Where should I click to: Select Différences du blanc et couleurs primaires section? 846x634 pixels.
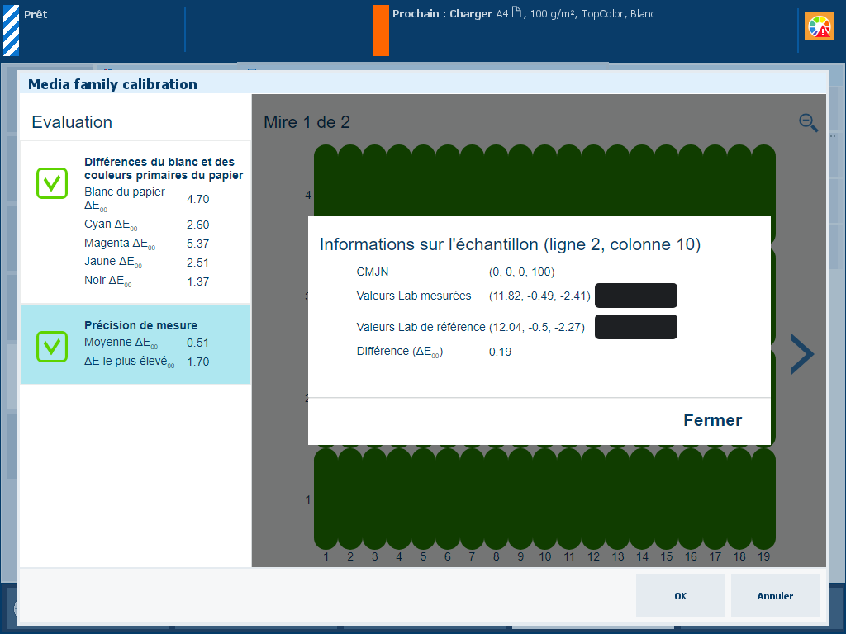point(135,221)
